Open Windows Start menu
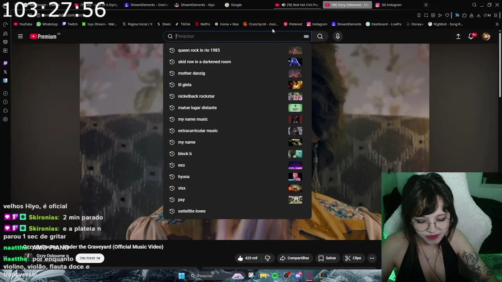Screen dimensions: 502x282 click(x=182, y=276)
